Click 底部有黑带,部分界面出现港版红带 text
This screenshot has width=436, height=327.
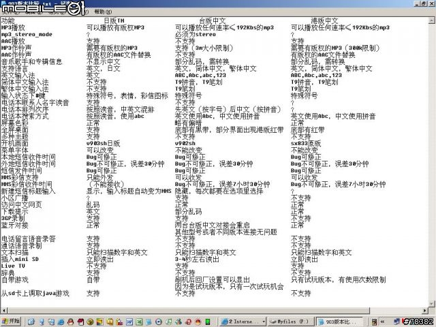229,130
